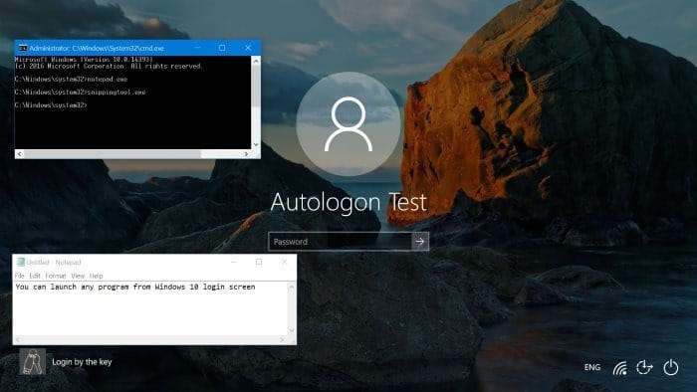Select the user avatar picture
Viewport: 697px width, 392px height.
(x=348, y=123)
